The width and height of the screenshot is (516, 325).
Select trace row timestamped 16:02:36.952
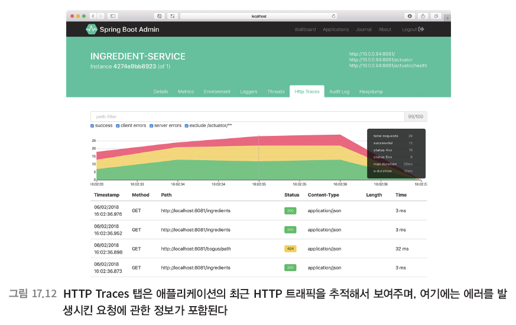[259, 230]
